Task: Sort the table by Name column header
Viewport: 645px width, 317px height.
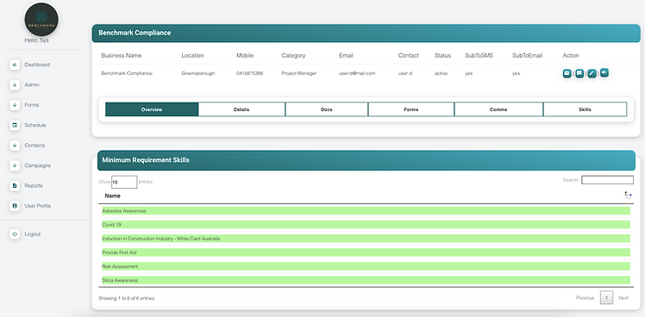Action: tap(112, 196)
